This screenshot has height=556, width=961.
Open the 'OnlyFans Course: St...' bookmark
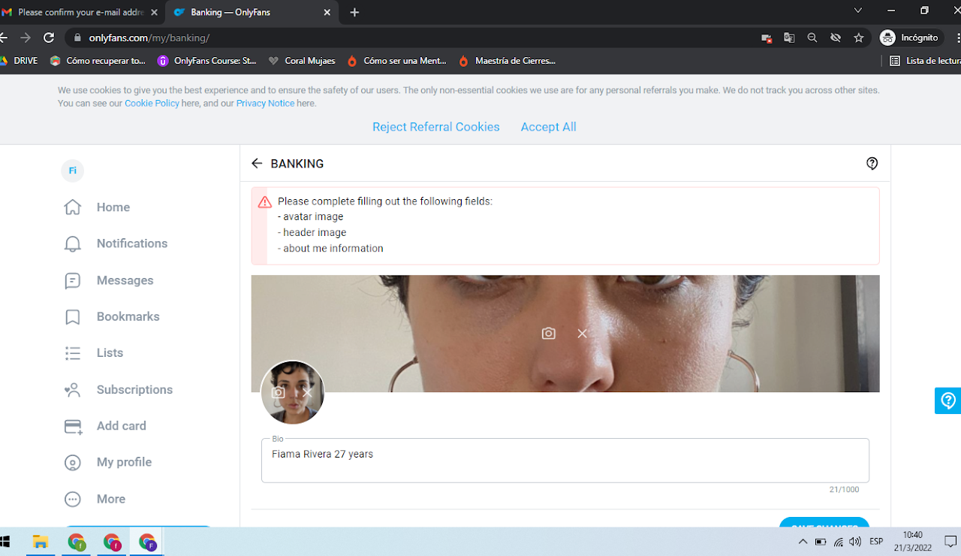tap(207, 61)
